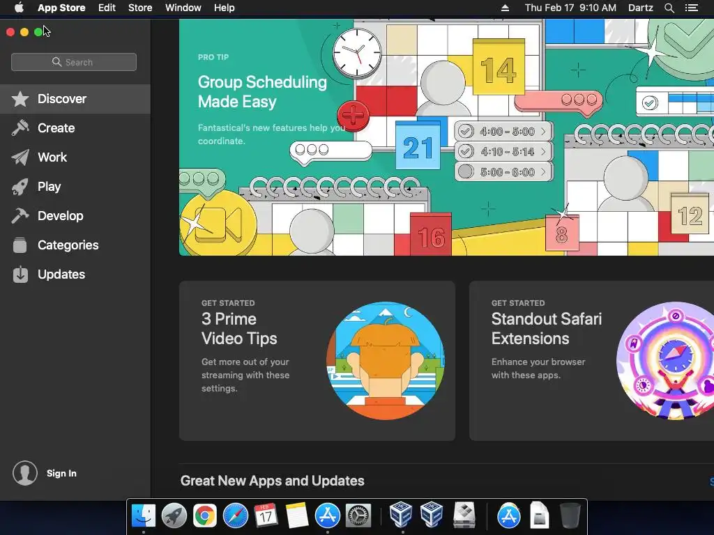Open Calendar from the Dock
Image resolution: width=714 pixels, height=535 pixels.
266,515
